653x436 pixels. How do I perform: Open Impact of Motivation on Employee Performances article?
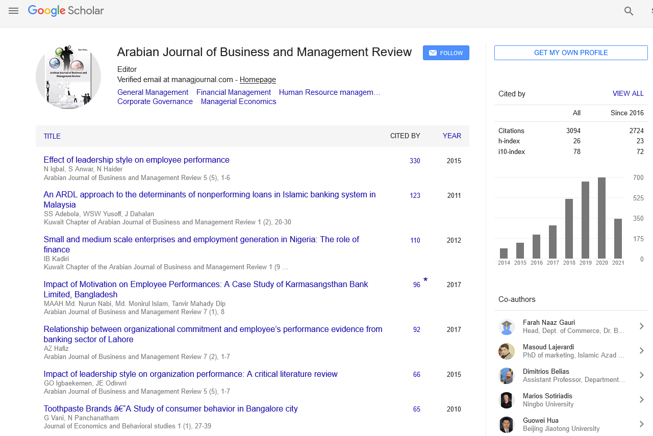pyautogui.click(x=206, y=290)
